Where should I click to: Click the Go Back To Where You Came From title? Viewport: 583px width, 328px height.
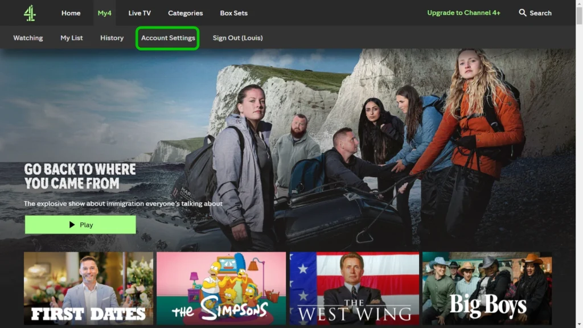[x=80, y=177]
